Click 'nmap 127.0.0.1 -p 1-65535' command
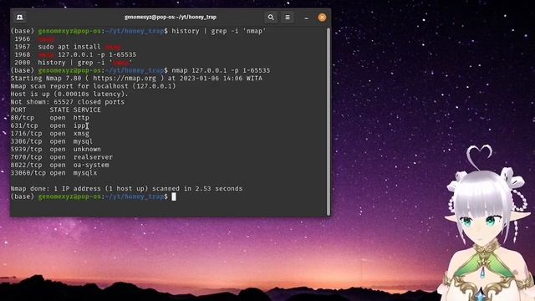Screen dimensions: 535x301 [x=221, y=70]
